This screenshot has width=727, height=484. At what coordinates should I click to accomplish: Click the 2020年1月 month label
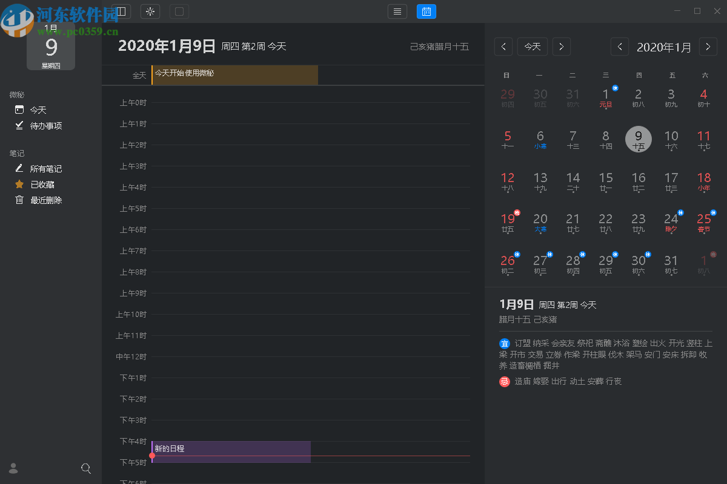click(664, 47)
